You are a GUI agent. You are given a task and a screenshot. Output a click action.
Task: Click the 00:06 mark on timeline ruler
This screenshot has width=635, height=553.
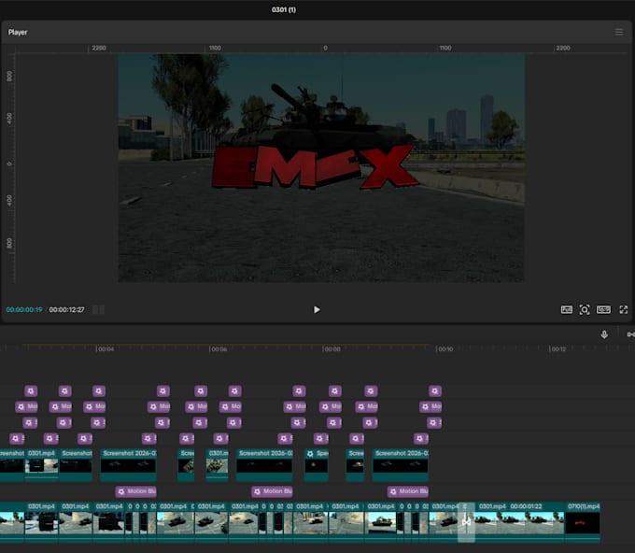219,348
